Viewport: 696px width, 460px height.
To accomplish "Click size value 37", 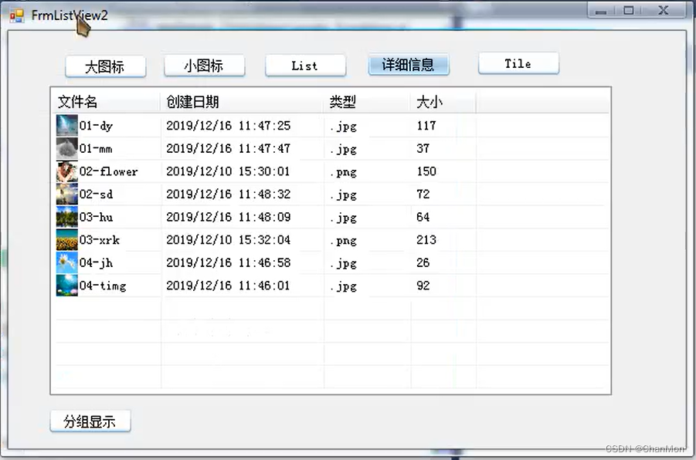I will click(x=423, y=148).
